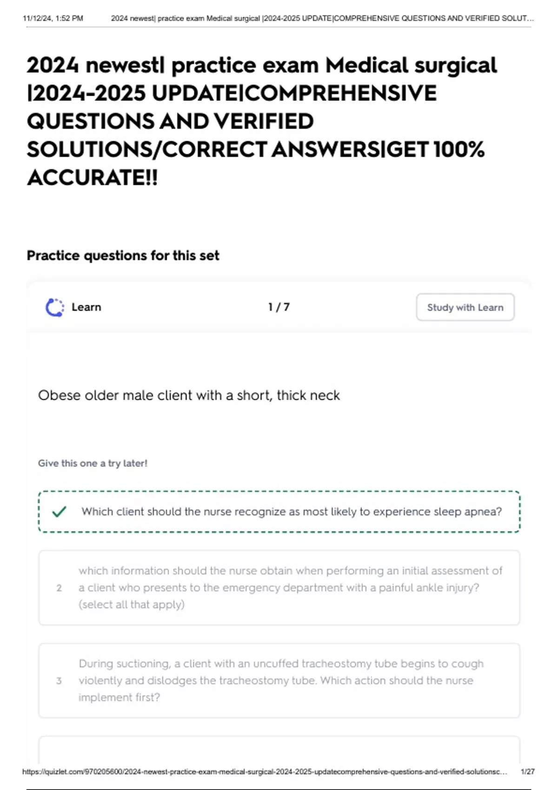
Task: Toggle the sleep apnea question's completion checkmark
Action: click(59, 513)
